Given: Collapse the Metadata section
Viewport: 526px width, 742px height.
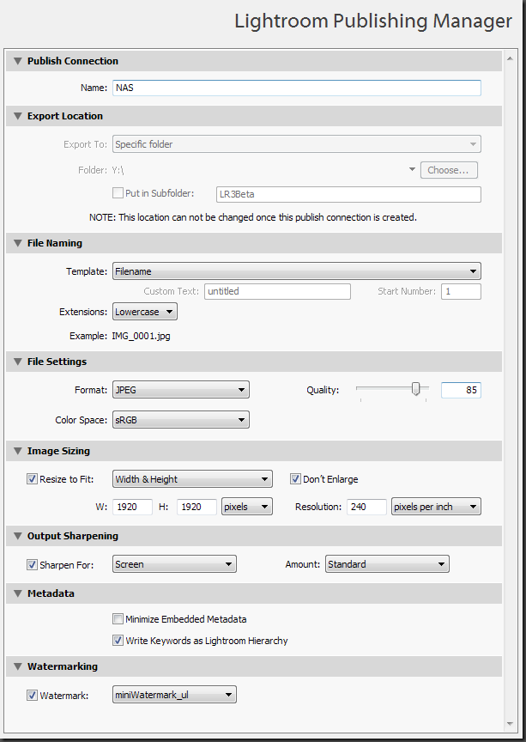Looking at the screenshot, I should click(18, 593).
